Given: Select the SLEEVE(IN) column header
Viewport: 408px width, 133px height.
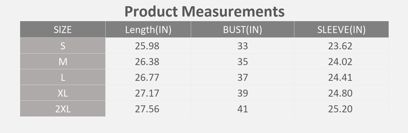Looking at the screenshot, I should coord(341,29).
